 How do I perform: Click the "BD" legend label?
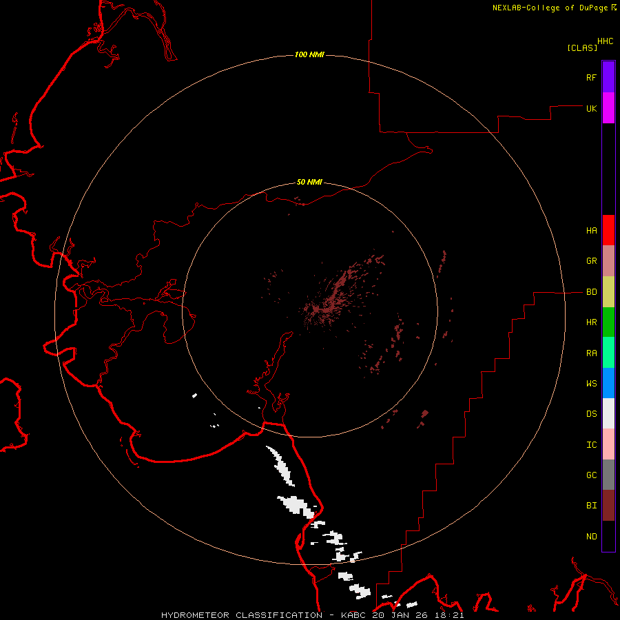pos(591,292)
